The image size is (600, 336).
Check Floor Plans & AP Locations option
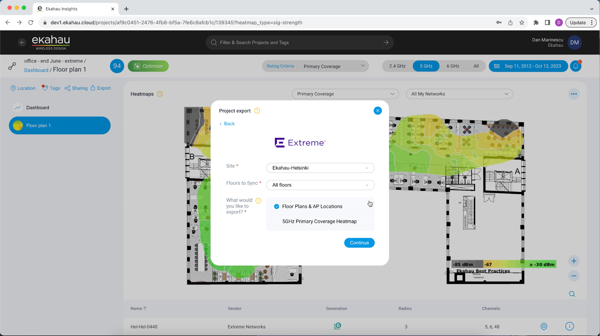point(277,207)
